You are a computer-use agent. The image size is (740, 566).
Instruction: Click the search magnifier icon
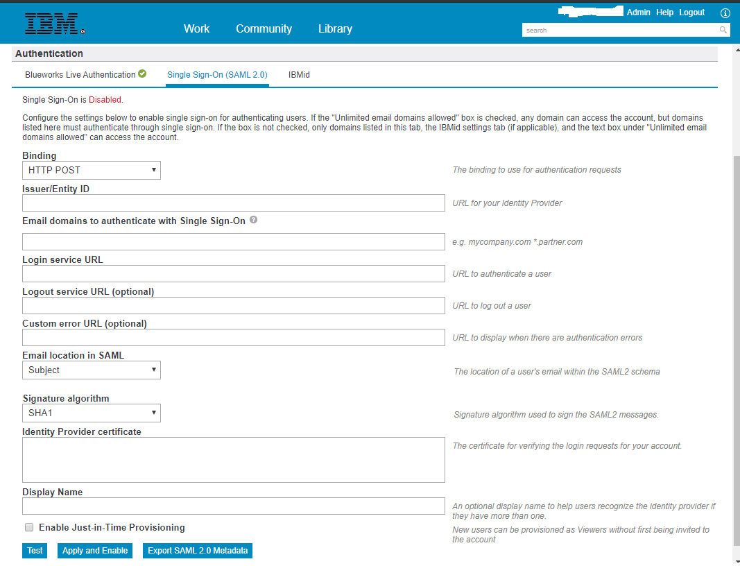tap(723, 31)
